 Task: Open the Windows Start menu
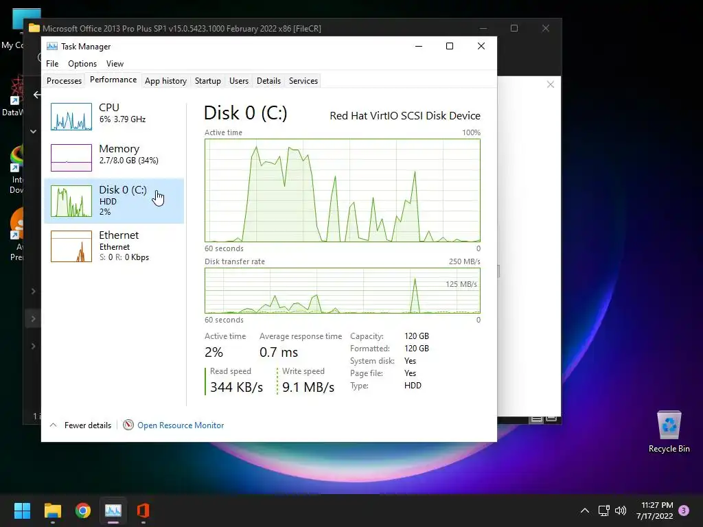tap(22, 511)
